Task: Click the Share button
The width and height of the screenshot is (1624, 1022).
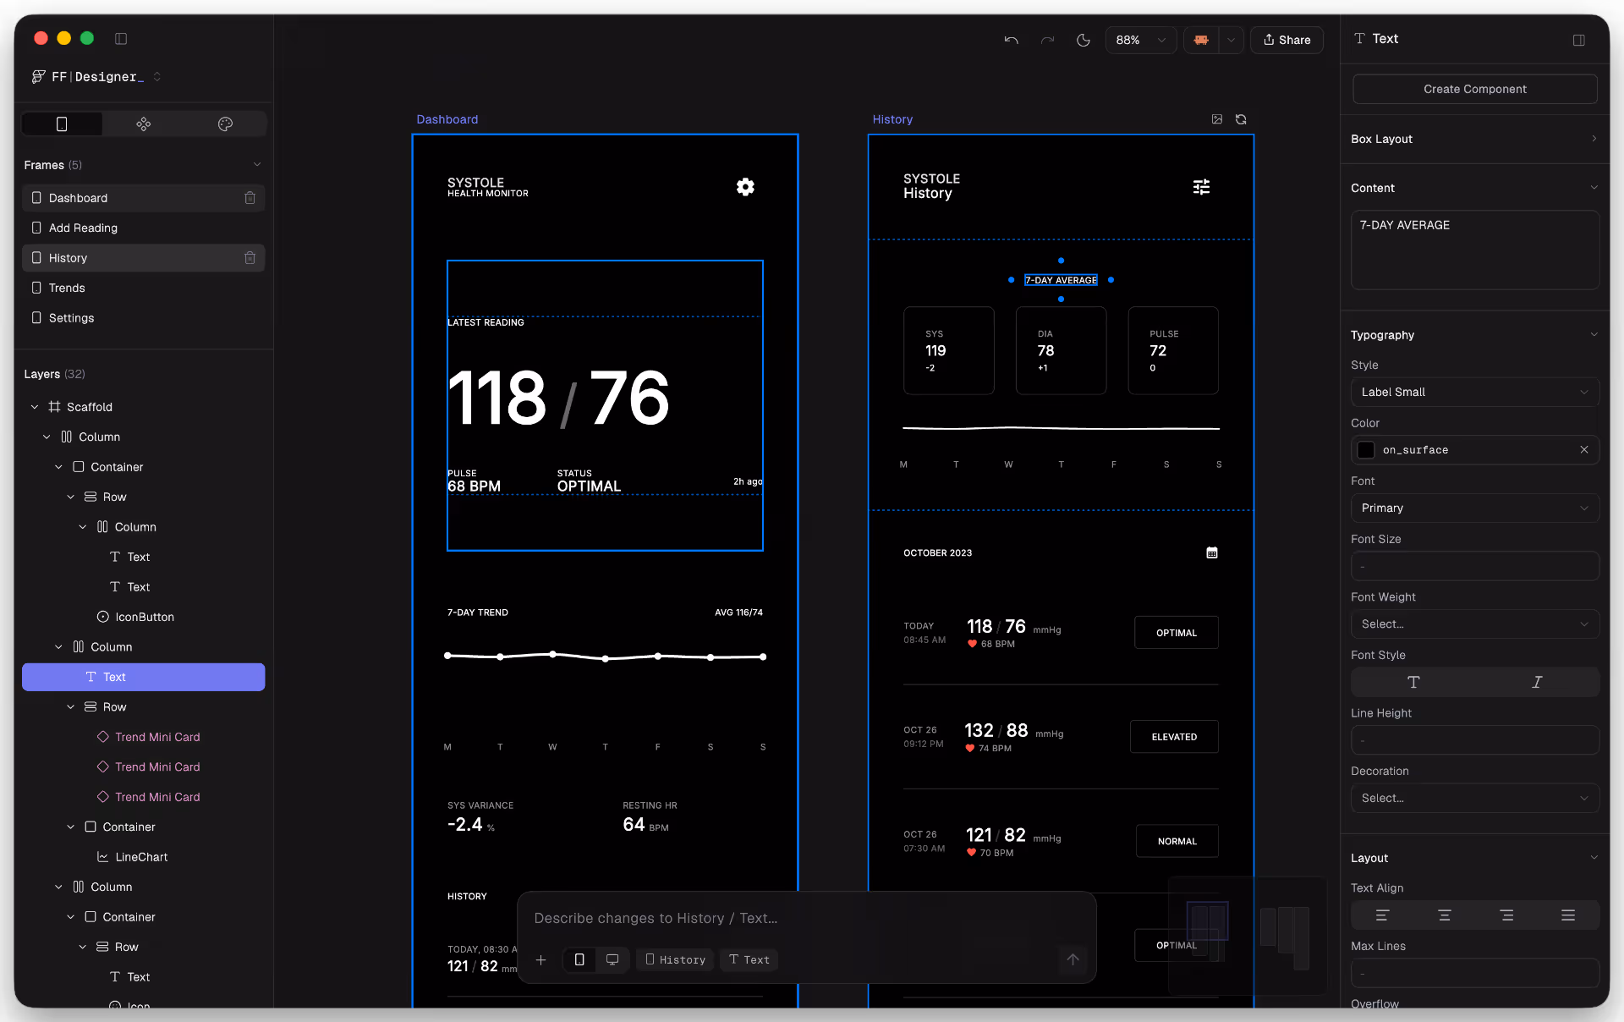Action: (x=1287, y=40)
